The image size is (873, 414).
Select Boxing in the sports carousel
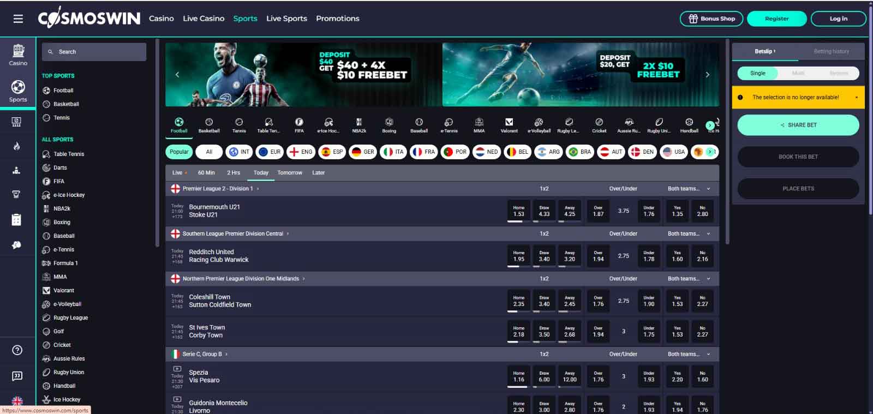tap(389, 125)
